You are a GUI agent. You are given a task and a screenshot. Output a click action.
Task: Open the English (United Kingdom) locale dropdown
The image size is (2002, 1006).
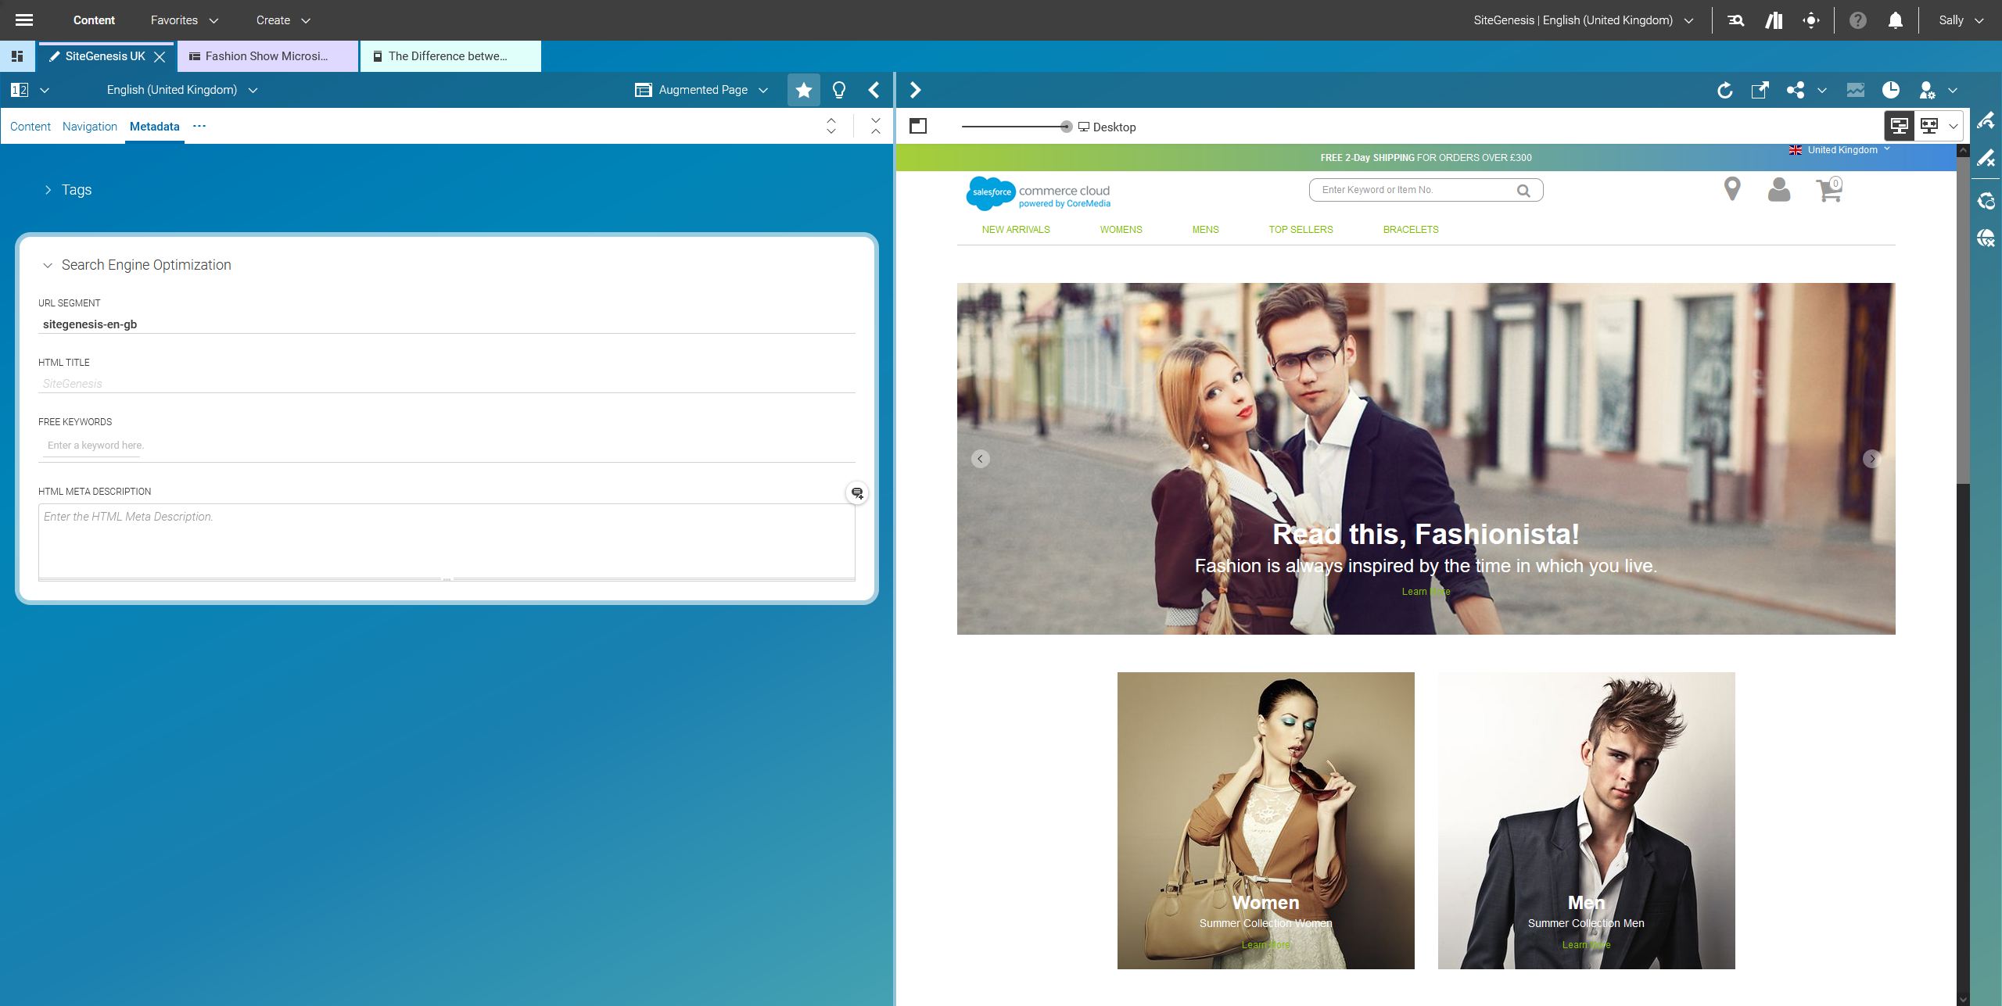click(181, 90)
